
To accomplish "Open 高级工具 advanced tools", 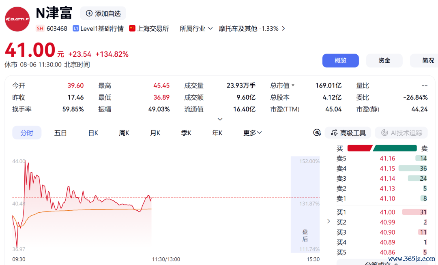I will [348, 133].
